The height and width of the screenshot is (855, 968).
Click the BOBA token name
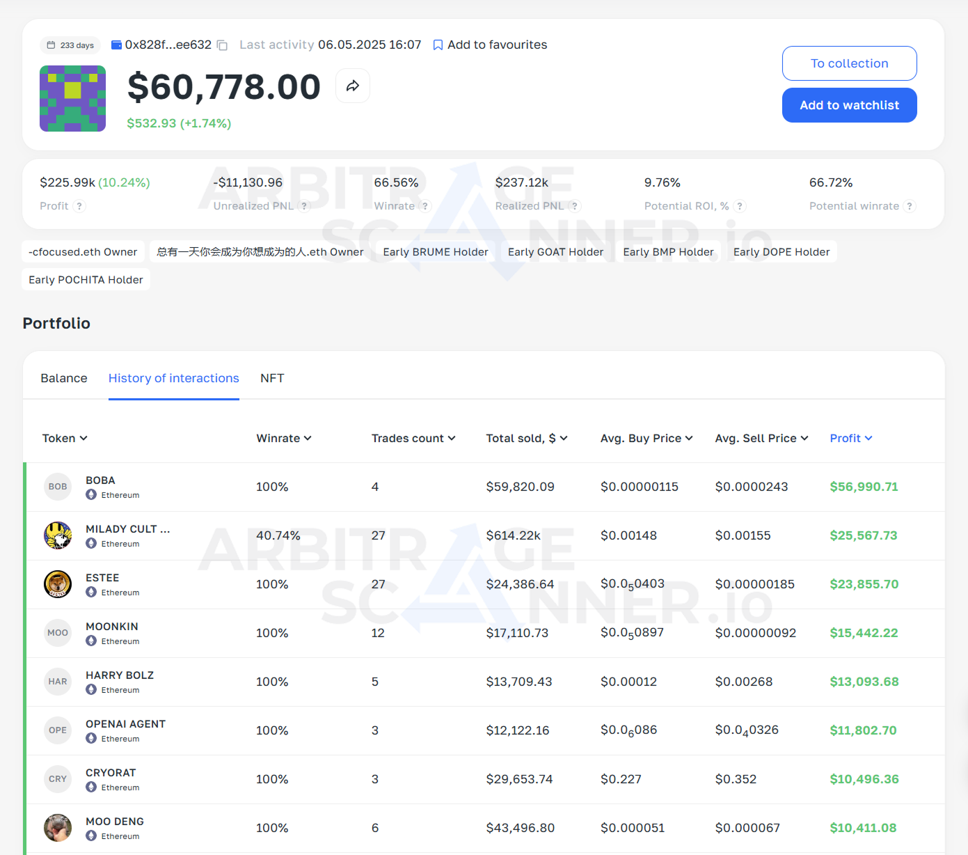coord(100,480)
